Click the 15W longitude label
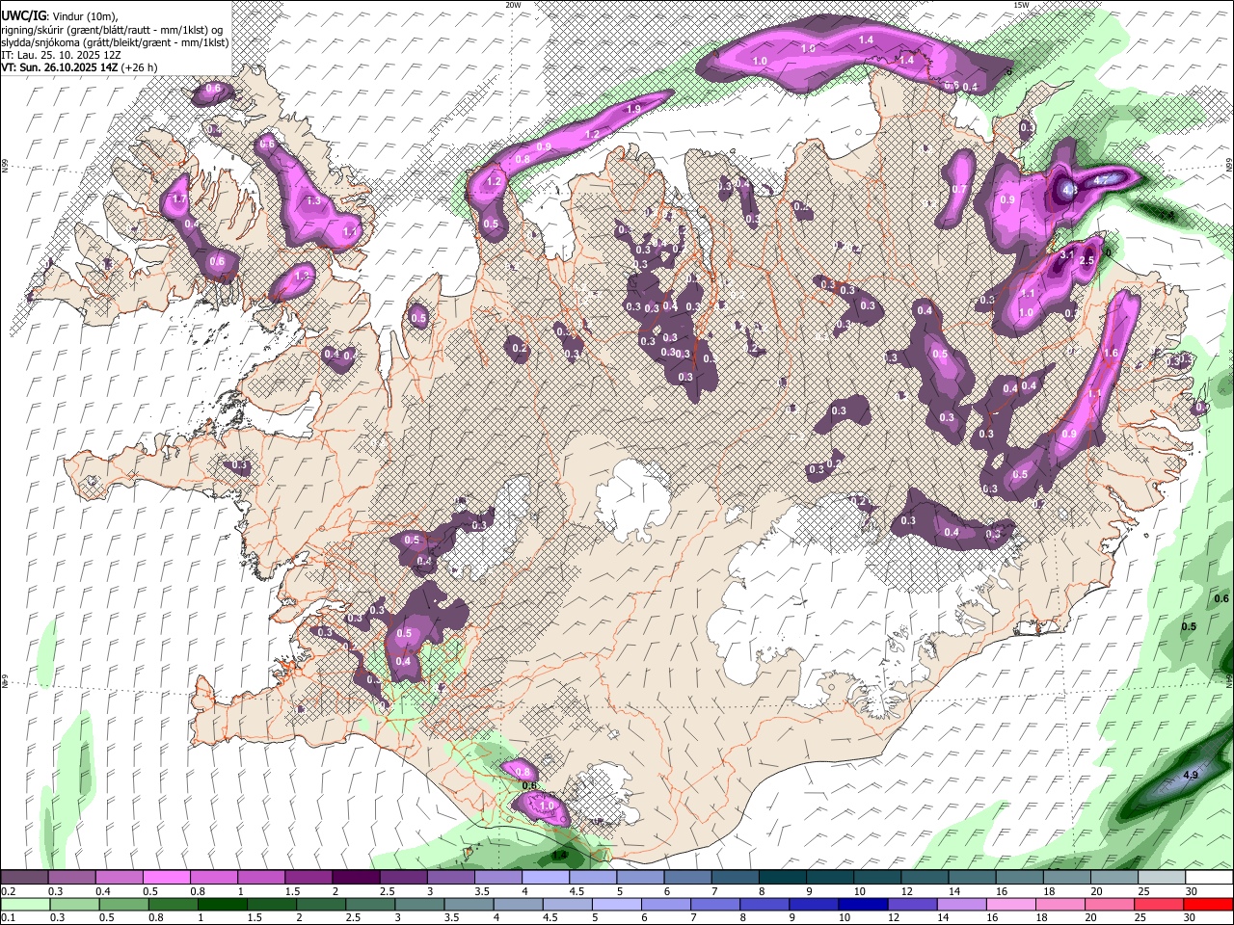1234x925 pixels. click(x=1021, y=5)
